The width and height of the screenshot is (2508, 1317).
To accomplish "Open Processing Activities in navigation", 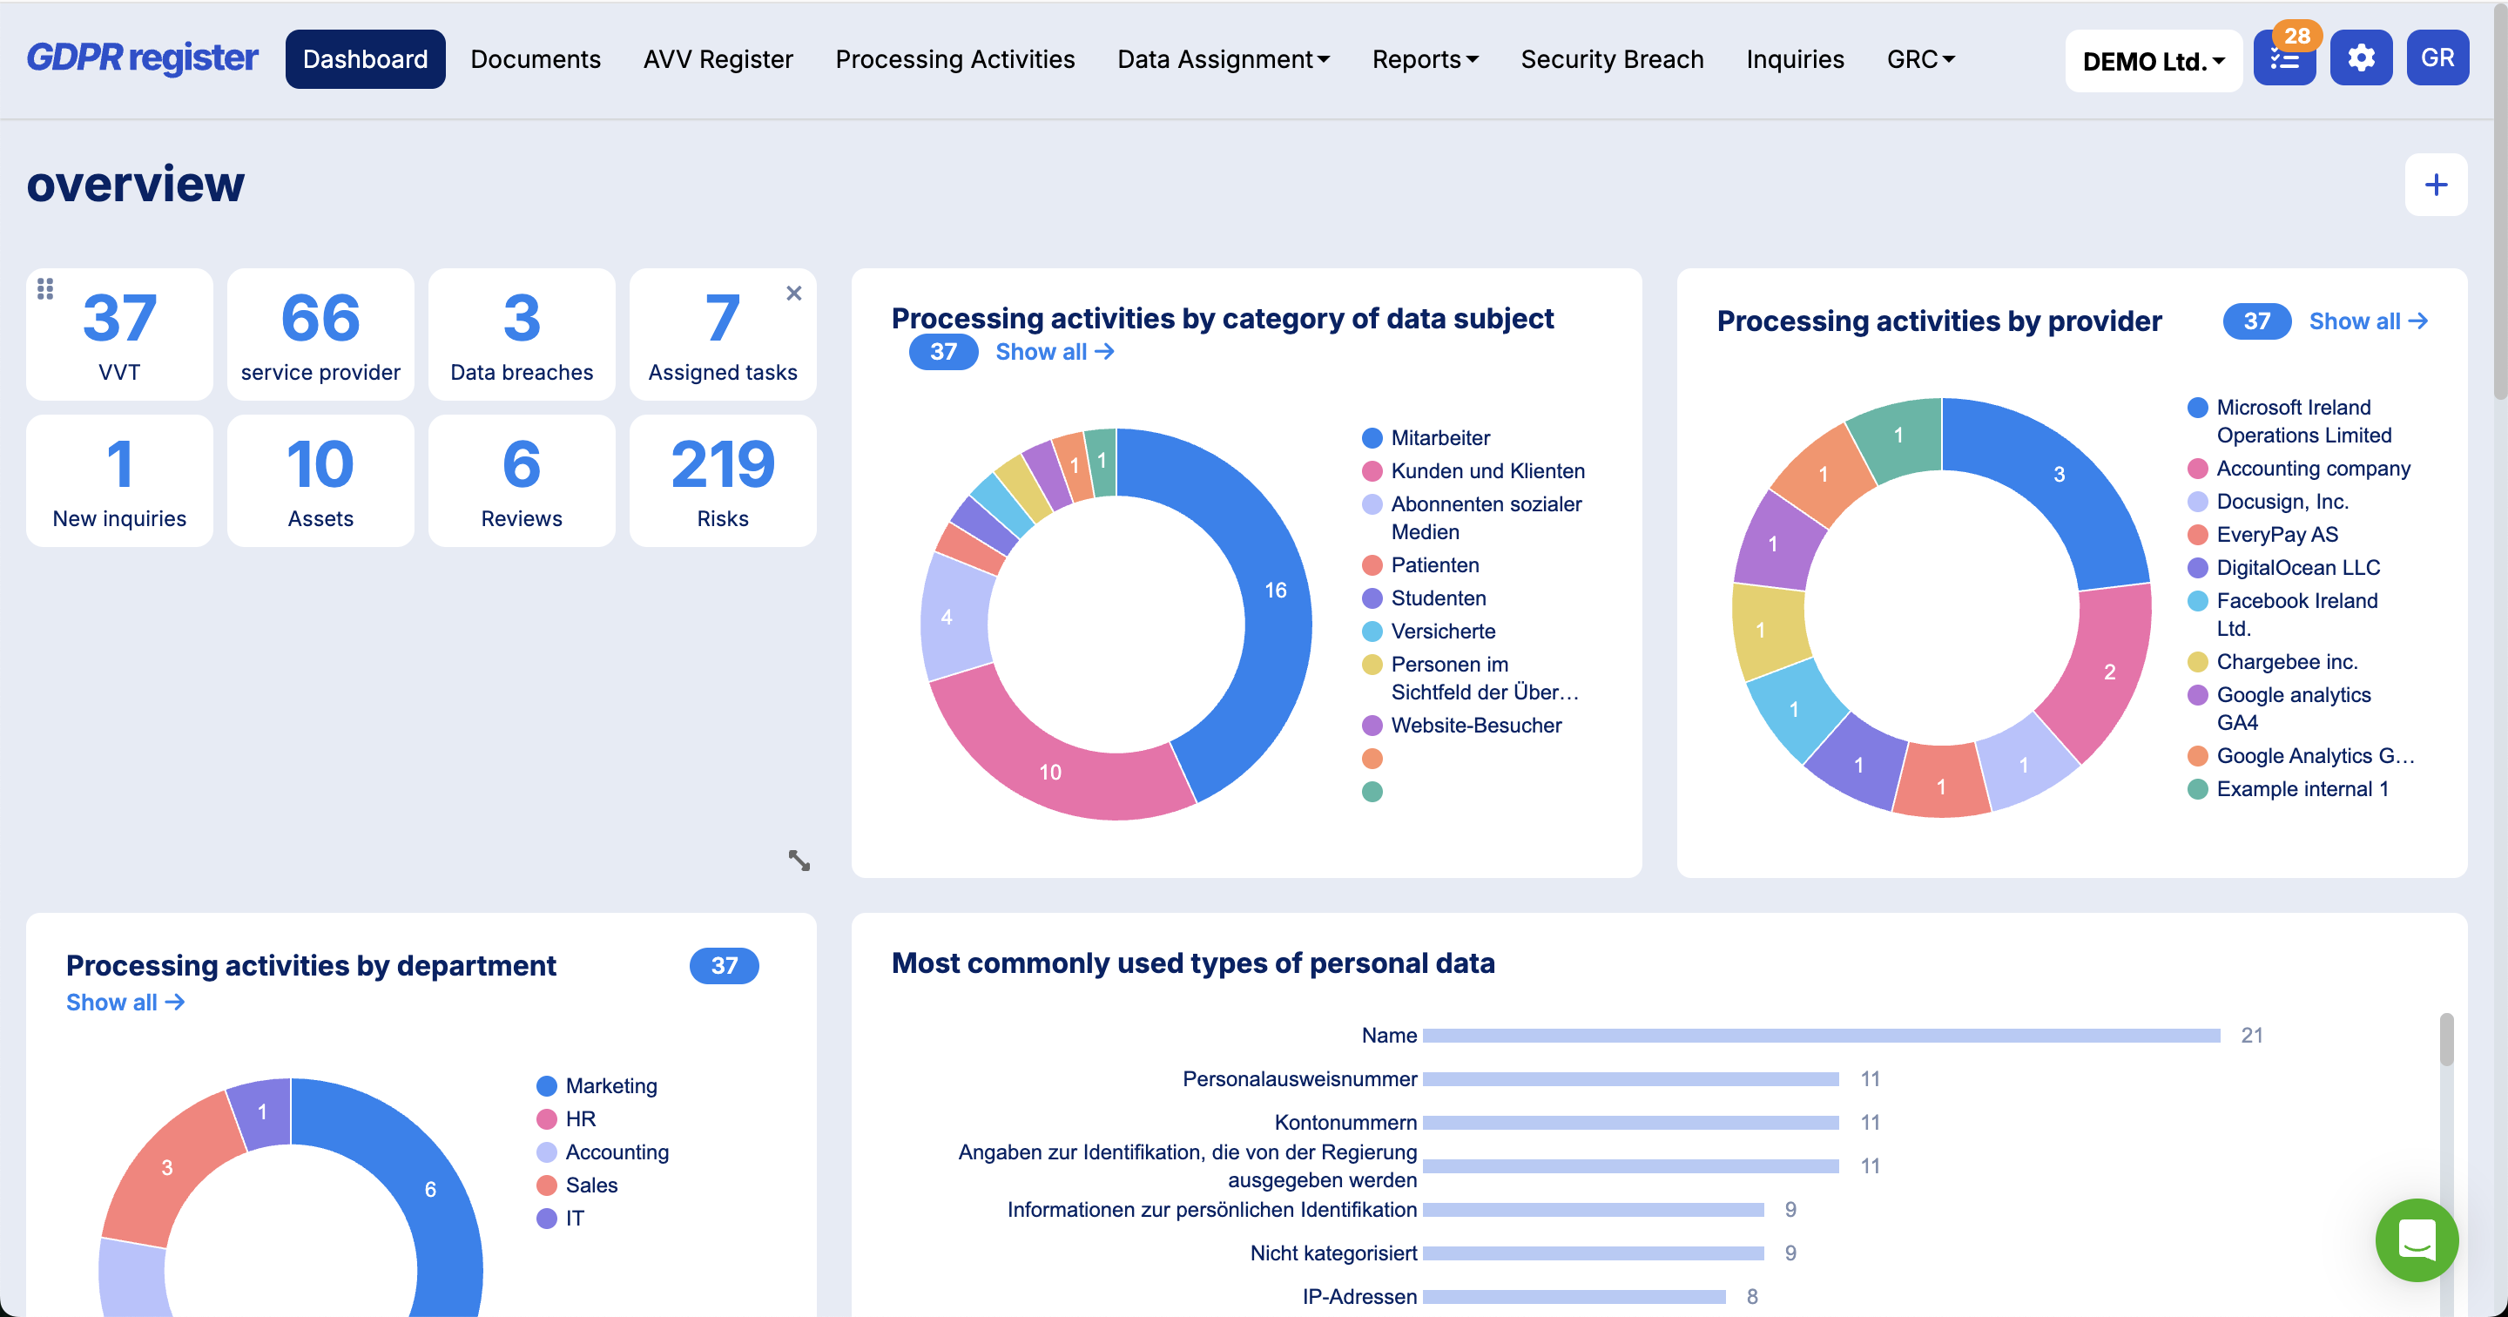I will click(x=955, y=59).
